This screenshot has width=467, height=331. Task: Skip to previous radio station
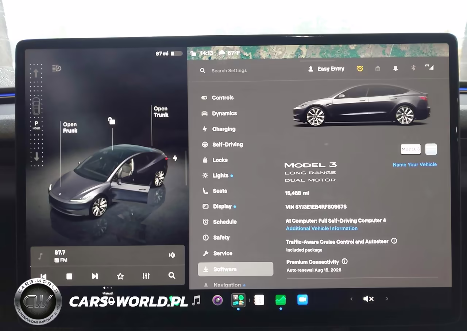(43, 276)
